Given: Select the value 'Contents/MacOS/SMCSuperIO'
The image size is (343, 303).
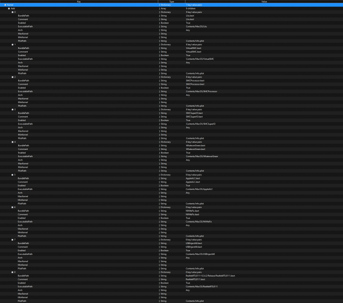Looking at the screenshot, I should 201,124.
